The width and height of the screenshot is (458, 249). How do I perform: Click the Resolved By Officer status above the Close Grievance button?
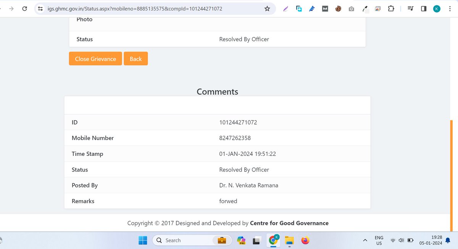pos(244,39)
